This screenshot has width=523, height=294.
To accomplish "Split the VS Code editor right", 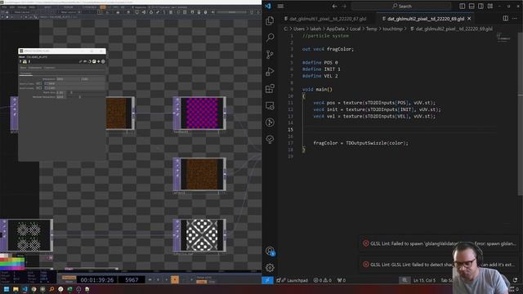I will 506,18.
